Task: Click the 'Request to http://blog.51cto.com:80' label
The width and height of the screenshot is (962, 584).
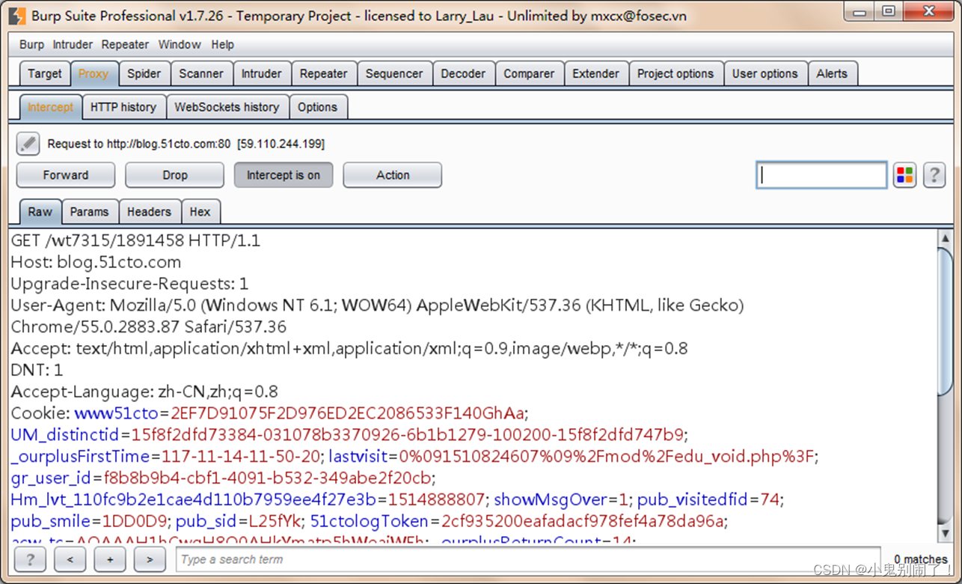Action: click(x=139, y=144)
